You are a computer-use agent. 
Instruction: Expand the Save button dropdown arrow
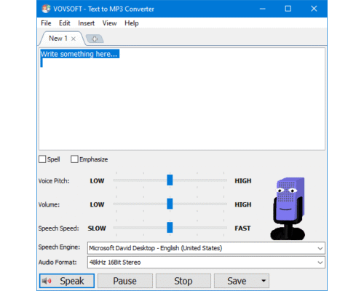coord(264,281)
